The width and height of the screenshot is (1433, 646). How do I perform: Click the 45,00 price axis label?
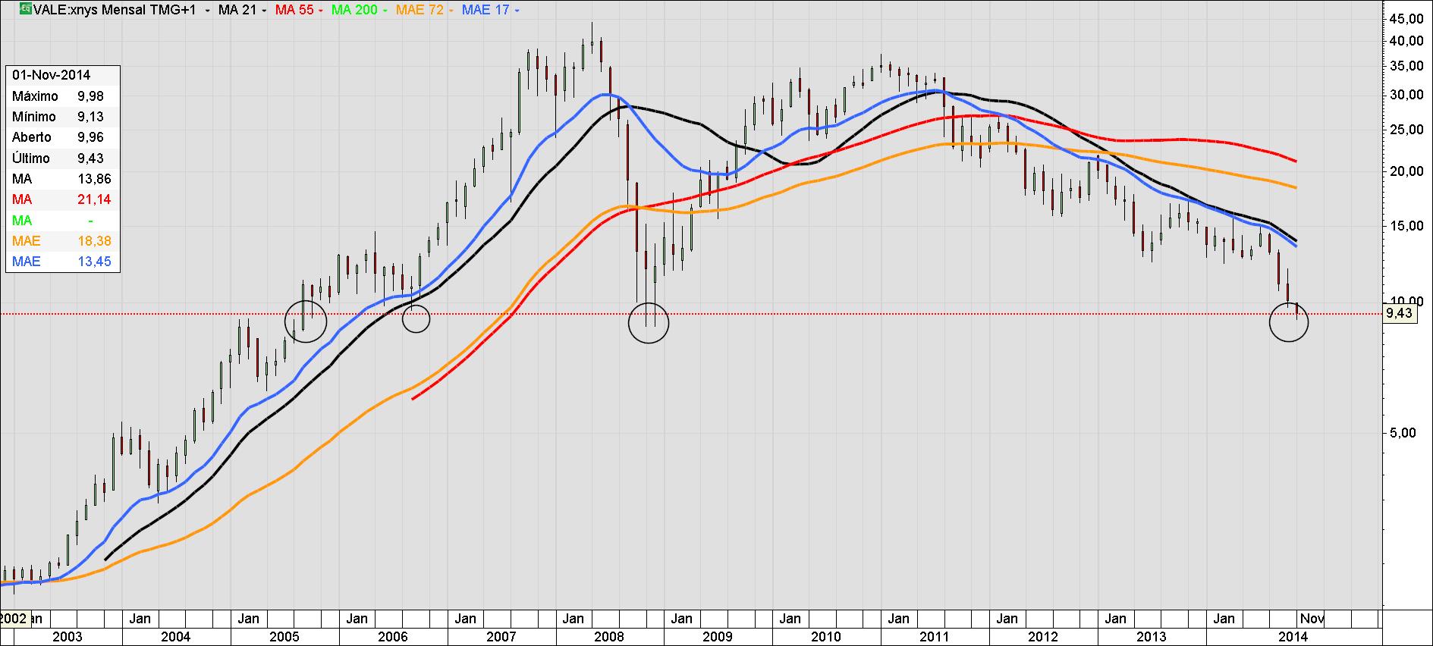pos(1406,19)
